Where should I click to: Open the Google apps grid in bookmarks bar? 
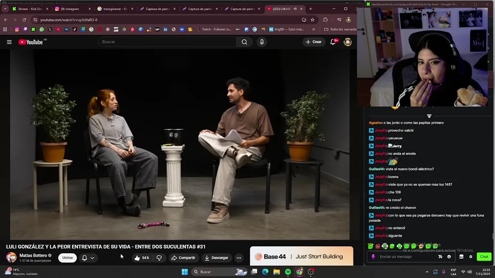(x=5, y=29)
